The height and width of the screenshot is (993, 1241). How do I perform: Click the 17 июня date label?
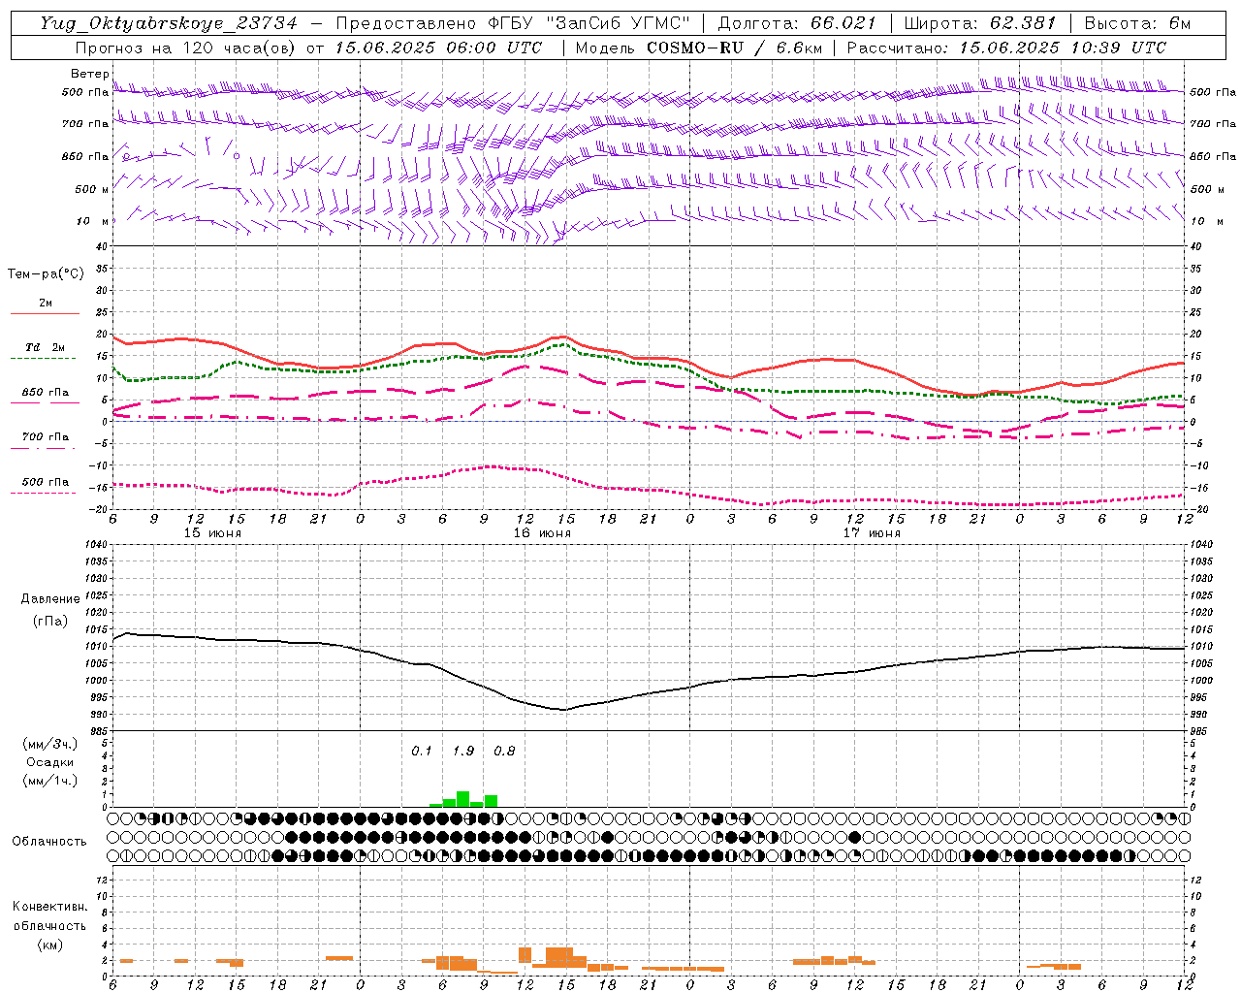coord(872,533)
